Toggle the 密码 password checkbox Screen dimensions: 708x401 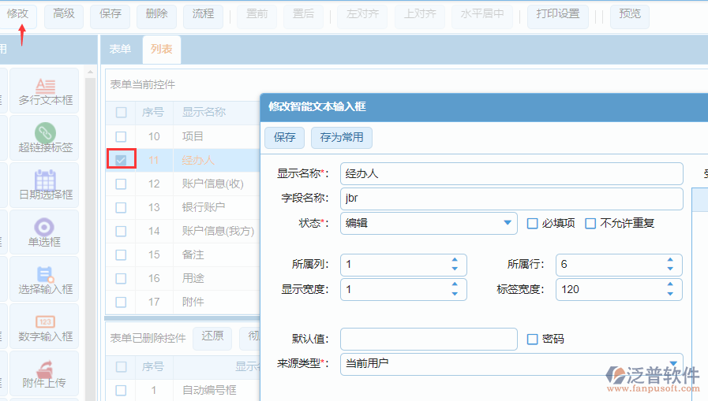click(533, 340)
